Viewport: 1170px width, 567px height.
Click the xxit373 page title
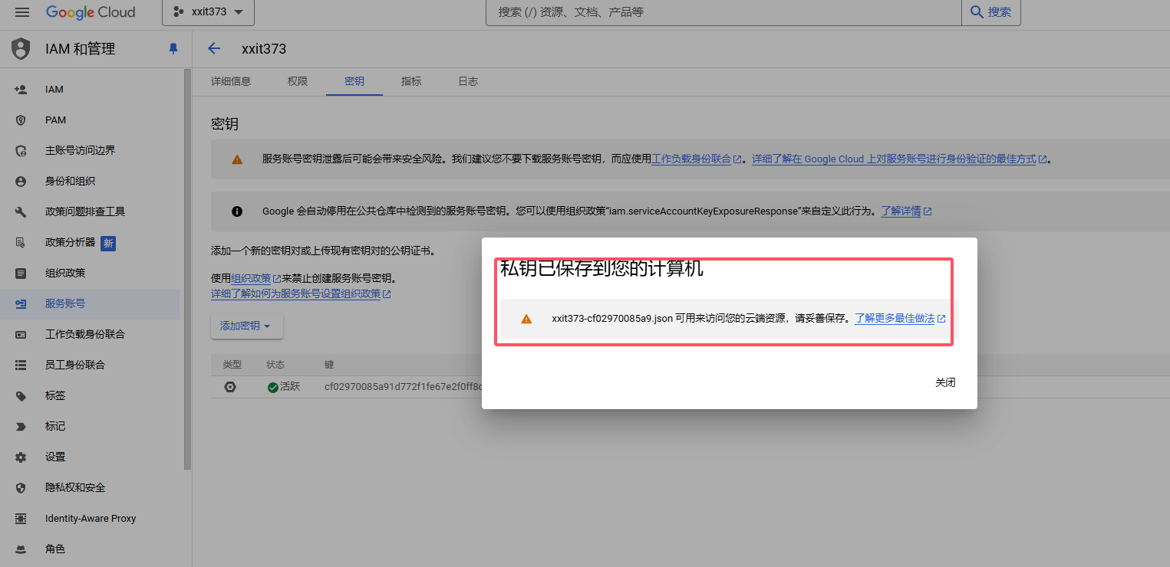click(264, 49)
